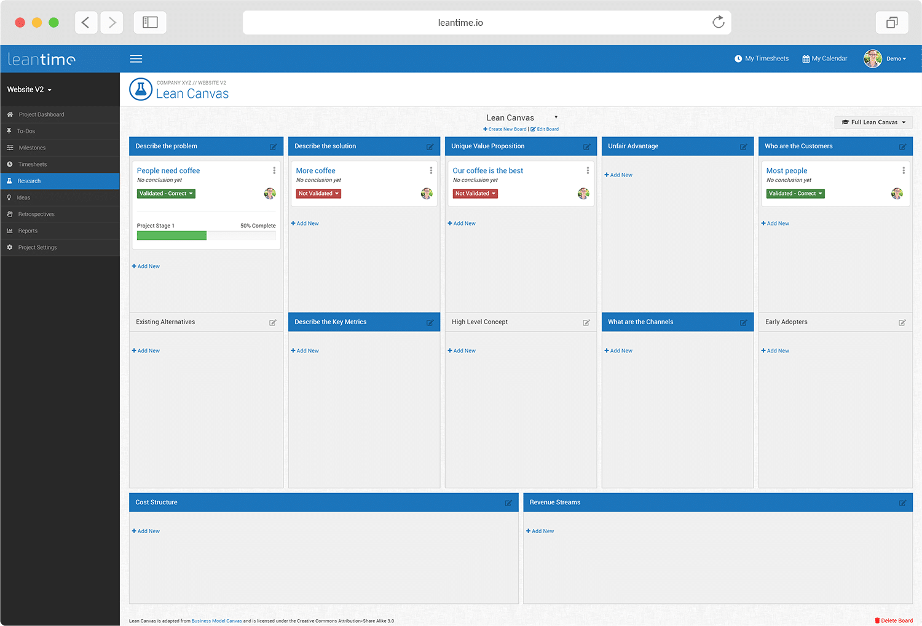The image size is (922, 626).
Task: Add New item under Unfair Advantage
Action: 618,175
